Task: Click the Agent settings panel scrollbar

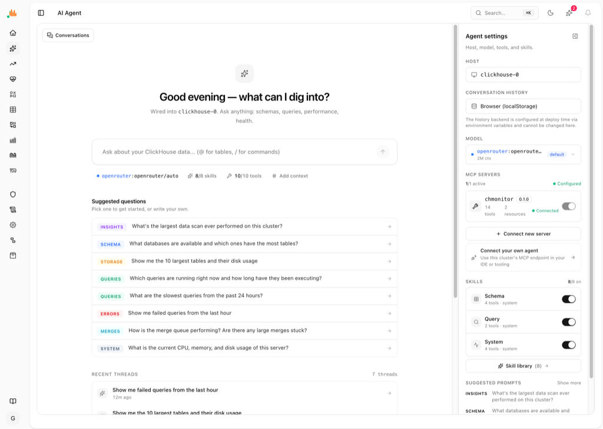Action: click(591, 200)
